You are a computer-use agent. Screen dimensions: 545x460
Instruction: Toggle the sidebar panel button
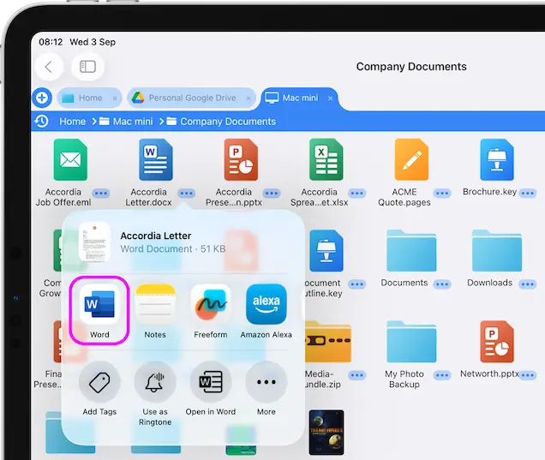87,67
